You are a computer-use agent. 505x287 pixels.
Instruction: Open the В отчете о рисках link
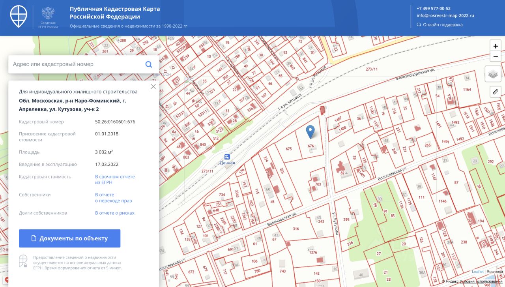coord(115,213)
